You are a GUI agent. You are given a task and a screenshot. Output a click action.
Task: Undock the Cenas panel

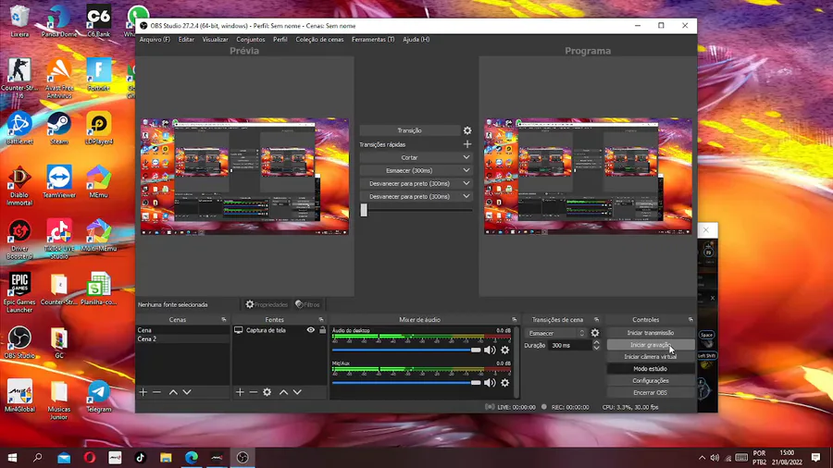pos(224,320)
